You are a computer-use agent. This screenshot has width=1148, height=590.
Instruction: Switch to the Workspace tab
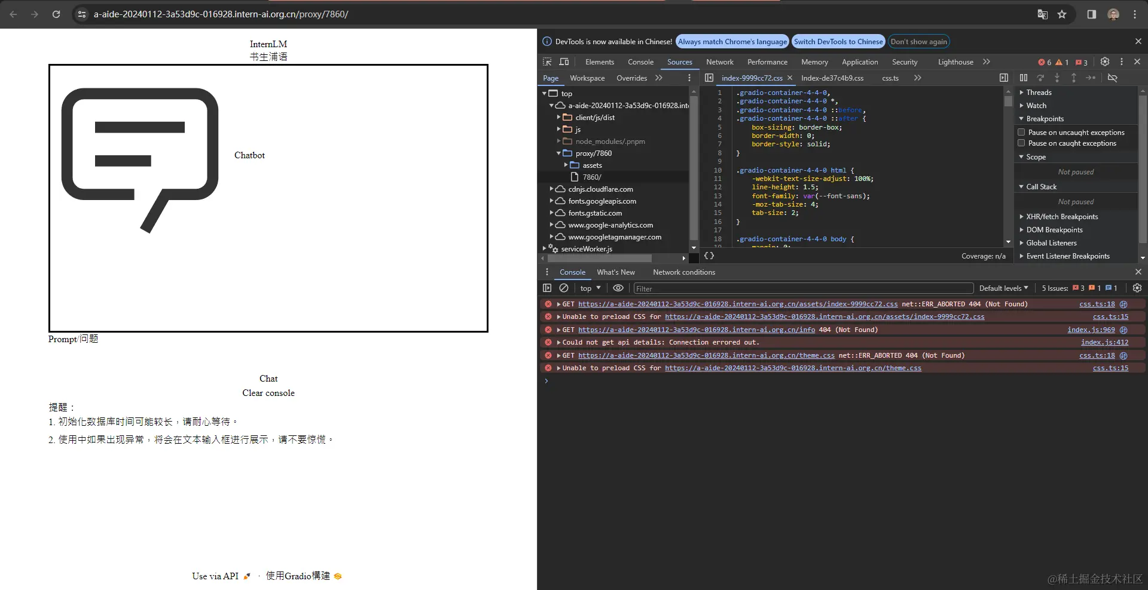tap(587, 78)
